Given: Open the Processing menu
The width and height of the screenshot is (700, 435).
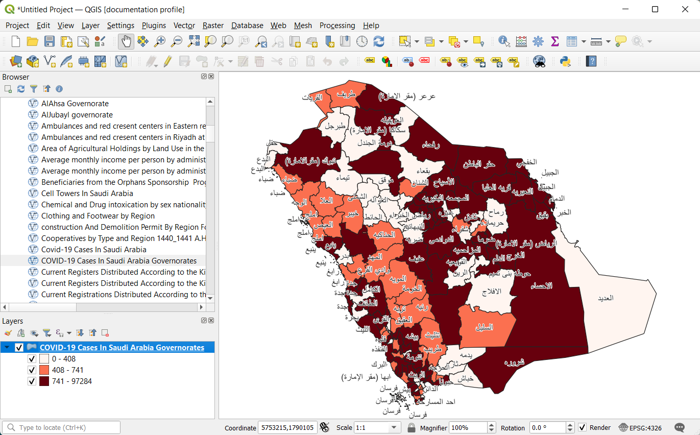Looking at the screenshot, I should [x=337, y=26].
